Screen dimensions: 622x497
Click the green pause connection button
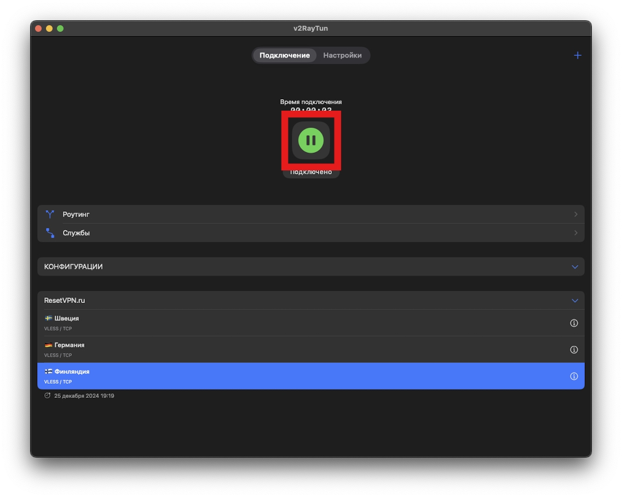[310, 140]
